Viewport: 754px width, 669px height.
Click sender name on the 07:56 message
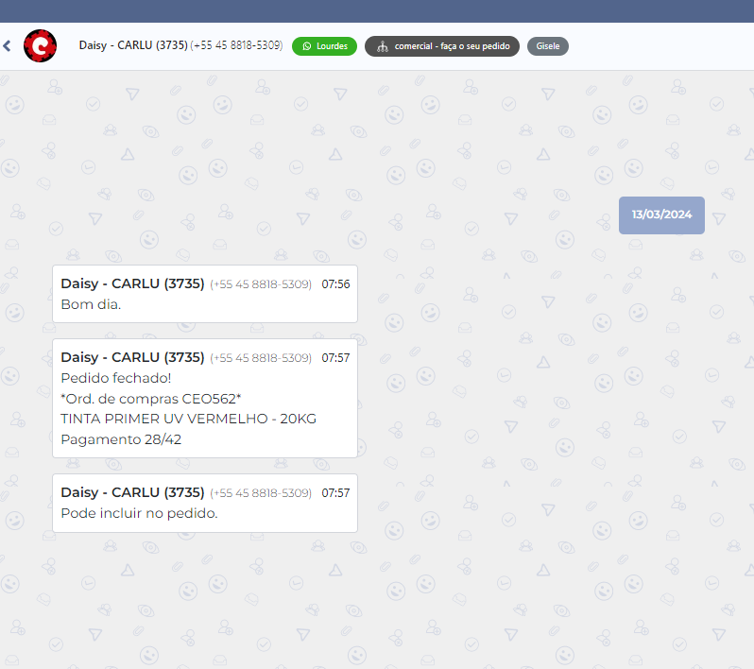[132, 283]
